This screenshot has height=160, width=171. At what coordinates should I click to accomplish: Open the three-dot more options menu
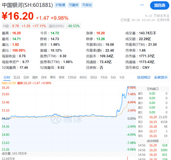coord(142,5)
